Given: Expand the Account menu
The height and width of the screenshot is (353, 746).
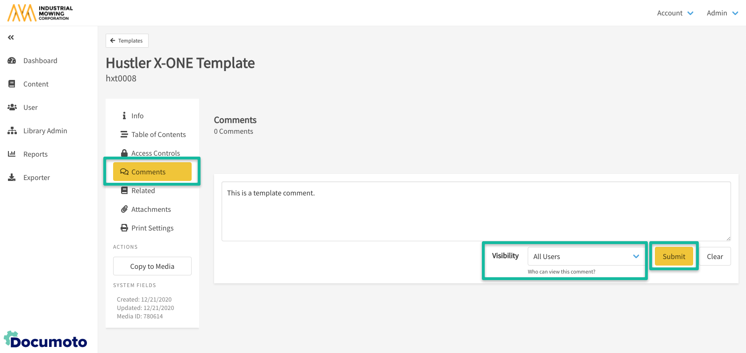Looking at the screenshot, I should coord(675,13).
